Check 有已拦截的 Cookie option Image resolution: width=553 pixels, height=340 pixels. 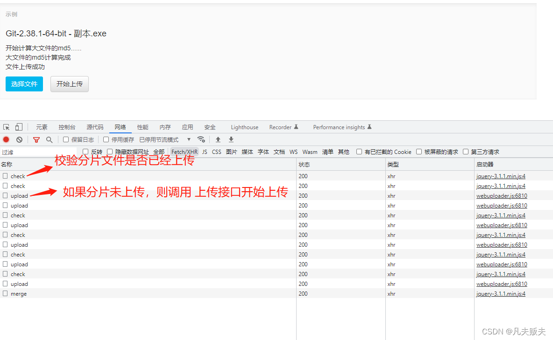coord(359,152)
